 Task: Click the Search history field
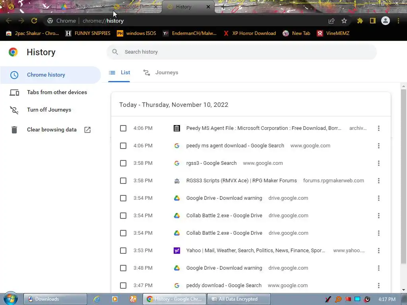[x=242, y=52]
